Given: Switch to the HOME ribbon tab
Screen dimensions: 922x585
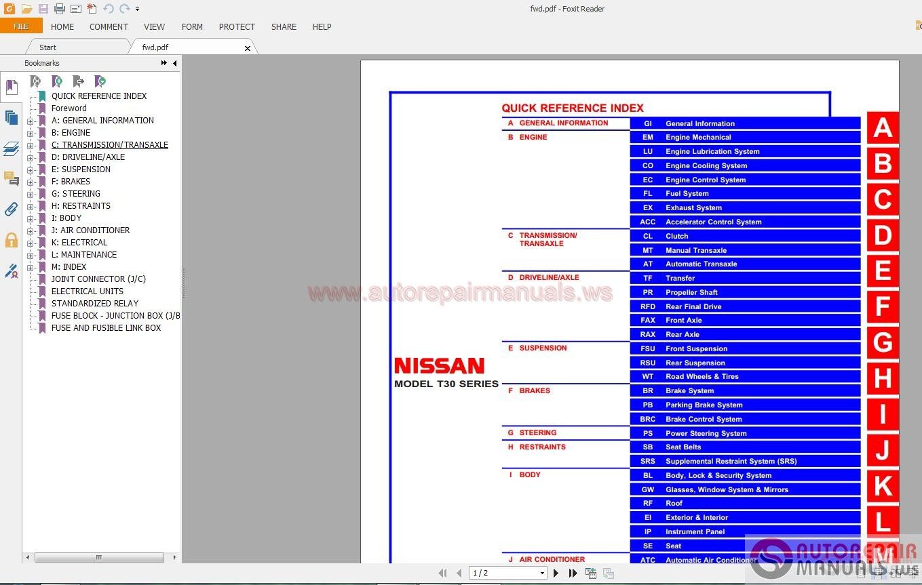Looking at the screenshot, I should tap(62, 27).
